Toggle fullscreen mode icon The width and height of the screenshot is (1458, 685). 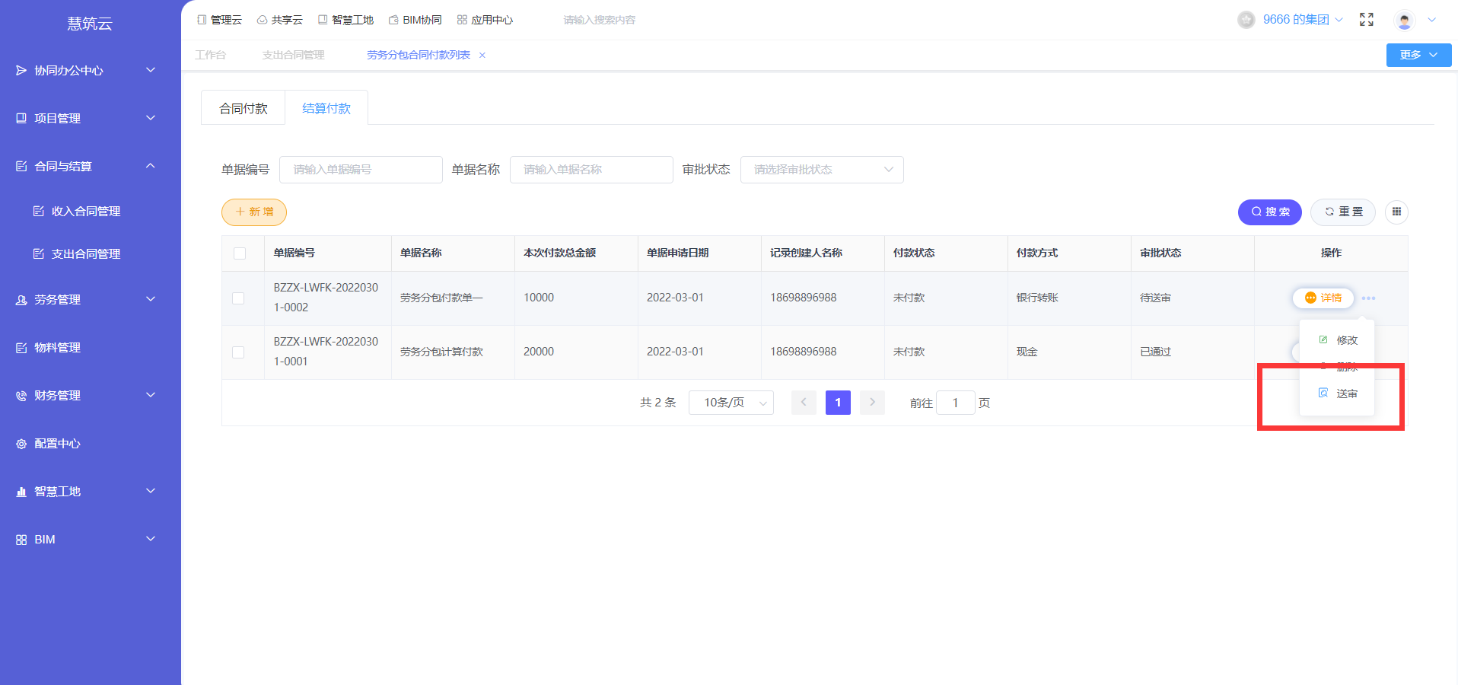pyautogui.click(x=1367, y=20)
